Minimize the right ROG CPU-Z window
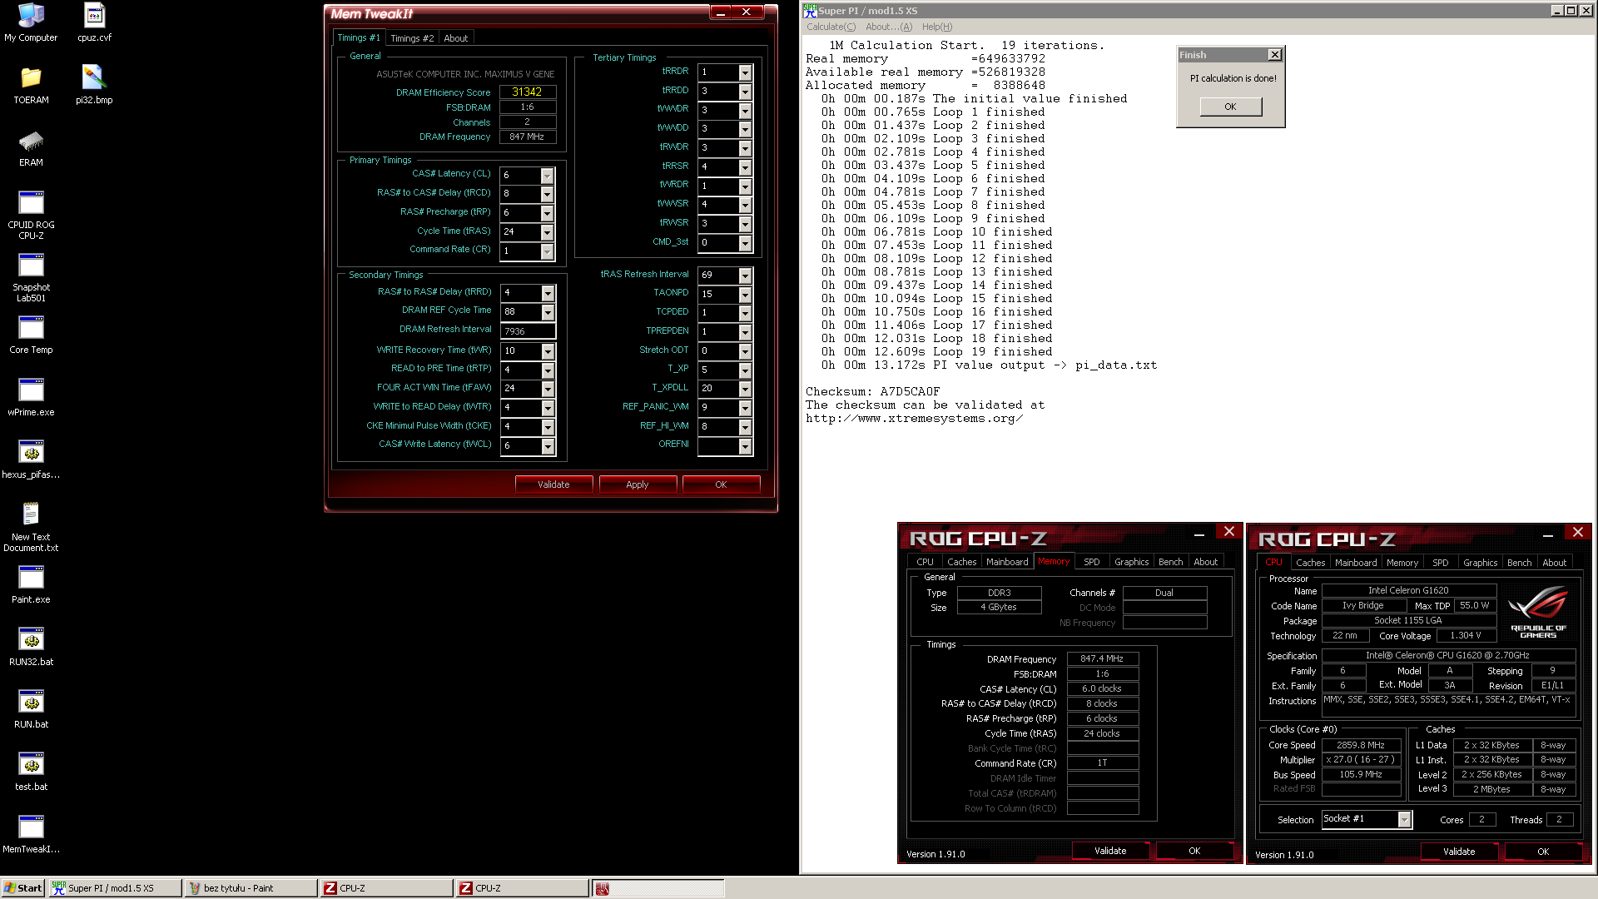The height and width of the screenshot is (899, 1598). (x=1547, y=535)
